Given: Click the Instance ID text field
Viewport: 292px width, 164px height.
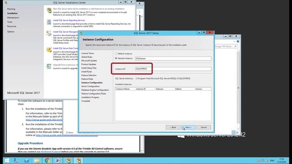Looking at the screenshot, I should [x=173, y=69].
